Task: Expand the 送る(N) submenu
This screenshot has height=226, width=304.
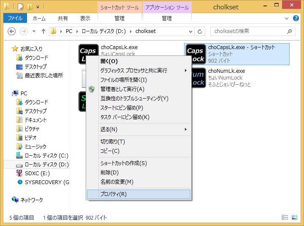Action: 138,130
